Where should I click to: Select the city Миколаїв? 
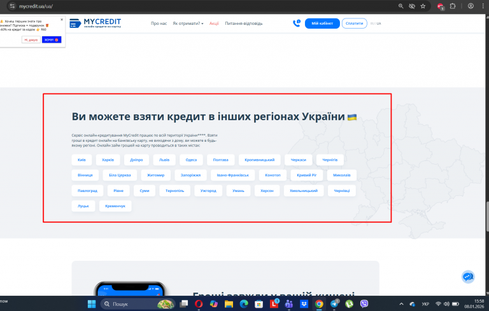[342, 175]
